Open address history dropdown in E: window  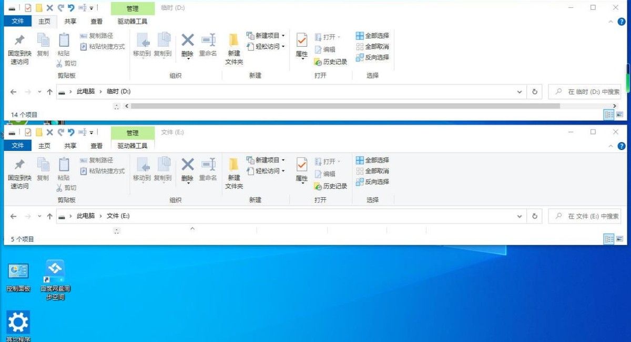pyautogui.click(x=520, y=216)
